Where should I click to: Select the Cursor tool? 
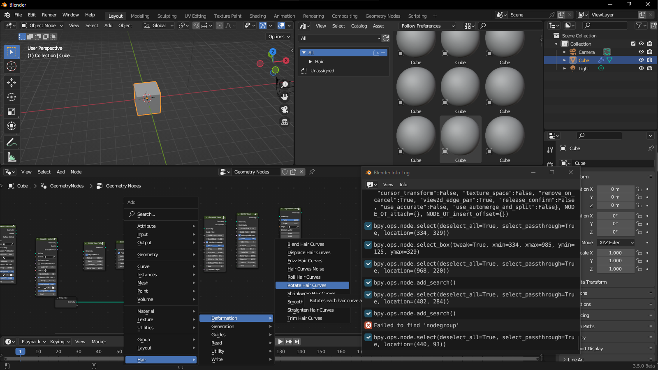click(12, 66)
